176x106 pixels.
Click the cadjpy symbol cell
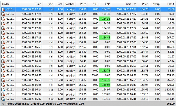point(70,61)
